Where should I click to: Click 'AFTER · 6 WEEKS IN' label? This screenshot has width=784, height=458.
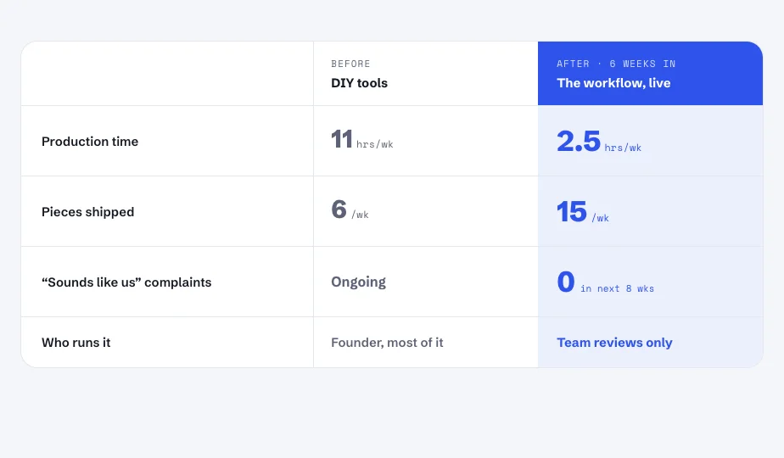616,64
